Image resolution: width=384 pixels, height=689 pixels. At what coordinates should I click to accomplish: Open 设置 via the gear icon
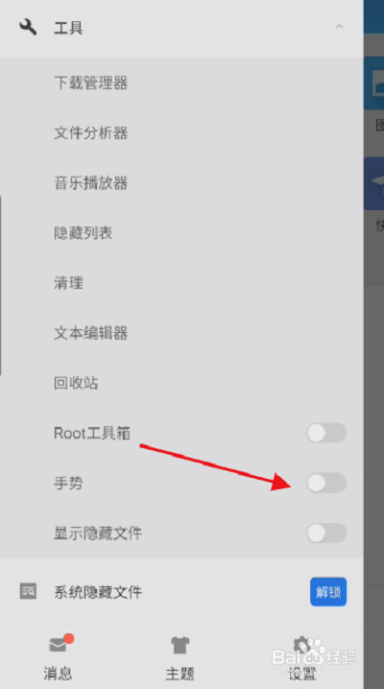(301, 645)
